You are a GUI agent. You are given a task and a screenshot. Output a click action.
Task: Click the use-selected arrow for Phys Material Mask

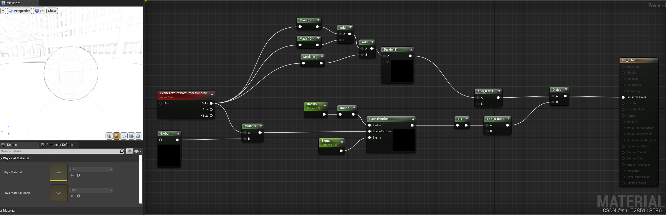click(x=72, y=196)
